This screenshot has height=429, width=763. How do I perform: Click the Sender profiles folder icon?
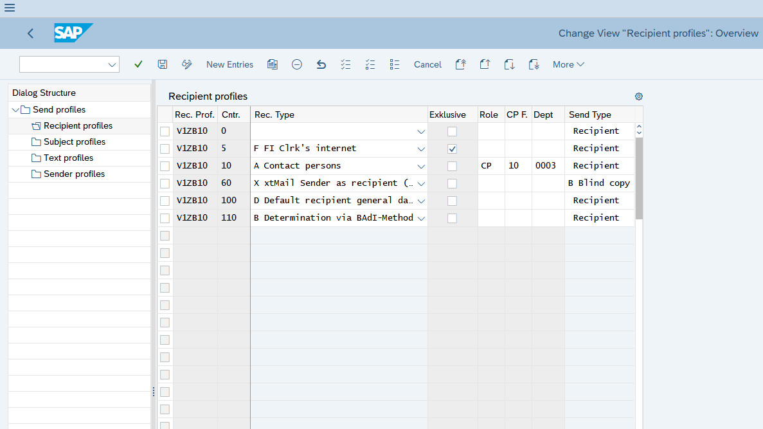coord(36,174)
